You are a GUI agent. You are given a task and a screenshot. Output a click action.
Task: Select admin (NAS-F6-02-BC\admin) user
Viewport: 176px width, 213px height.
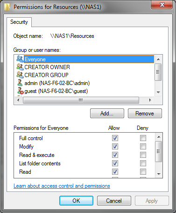coord(57,83)
